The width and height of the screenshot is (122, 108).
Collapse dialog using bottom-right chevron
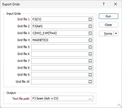click(119, 105)
